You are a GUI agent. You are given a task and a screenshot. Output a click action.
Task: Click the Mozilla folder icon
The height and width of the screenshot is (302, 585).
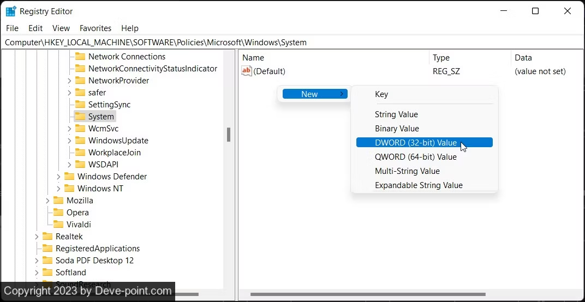pos(58,201)
